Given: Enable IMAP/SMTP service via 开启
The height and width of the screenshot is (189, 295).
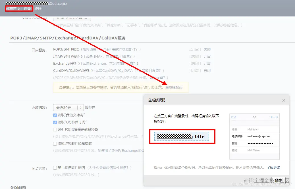Looking at the screenshot, I should click(207, 56).
